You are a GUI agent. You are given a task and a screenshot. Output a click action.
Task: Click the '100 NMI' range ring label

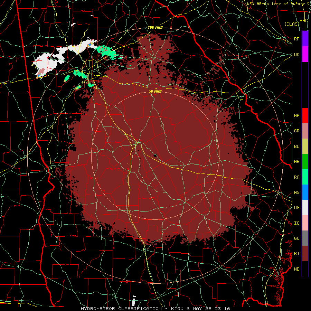155,27
